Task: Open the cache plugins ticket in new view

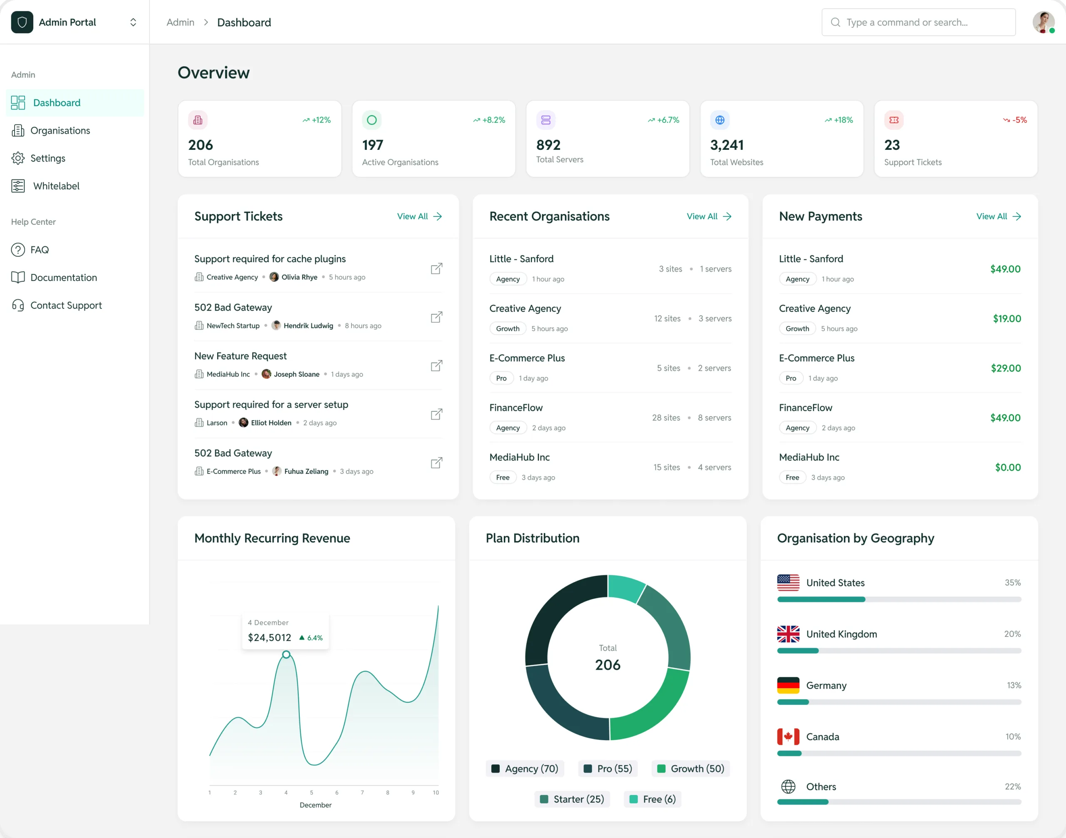Action: 436,269
